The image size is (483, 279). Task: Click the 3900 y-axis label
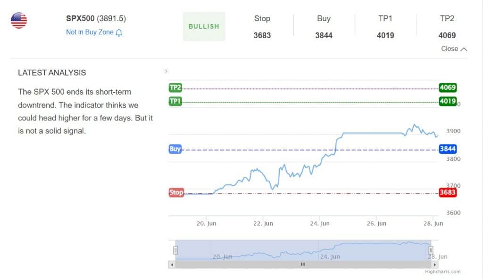pos(453,131)
